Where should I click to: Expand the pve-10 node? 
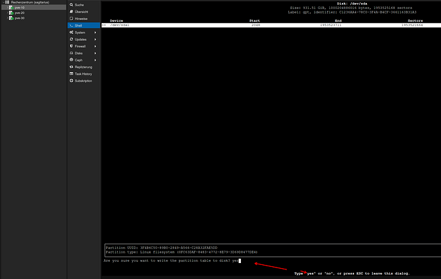pos(7,8)
